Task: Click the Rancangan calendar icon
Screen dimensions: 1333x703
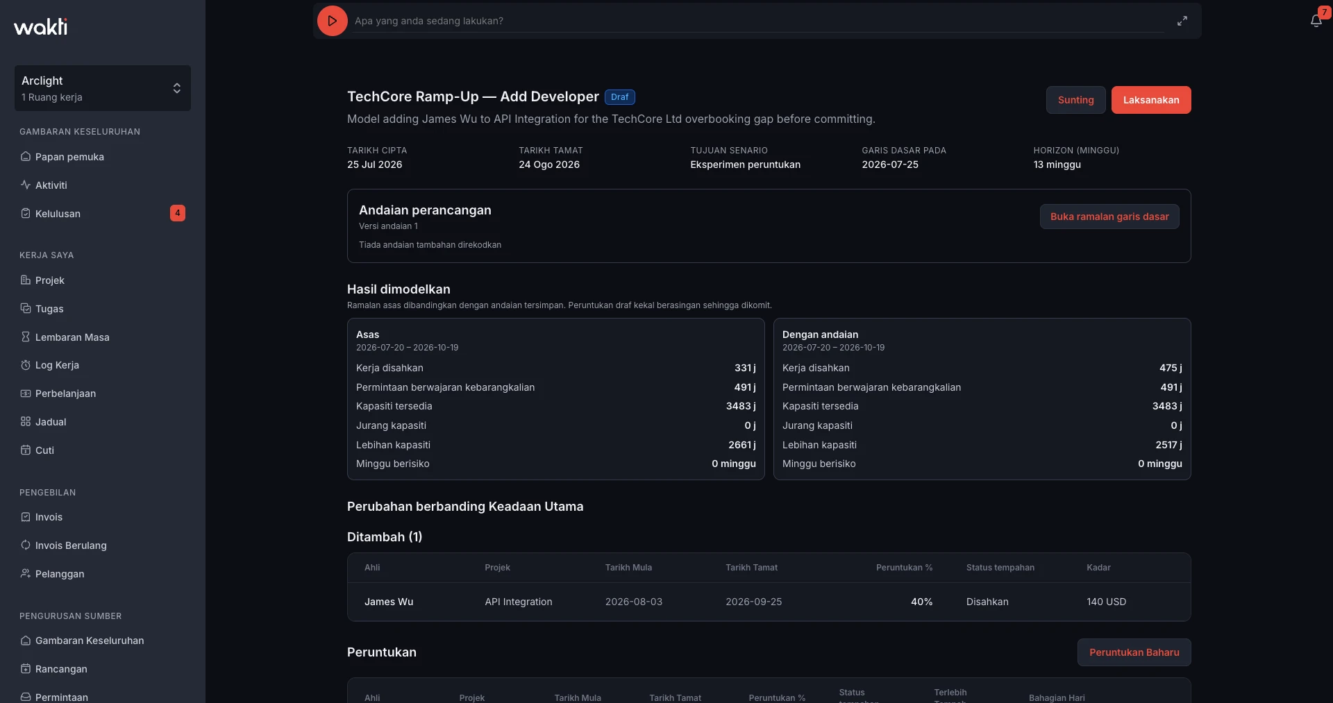Action: [x=26, y=669]
